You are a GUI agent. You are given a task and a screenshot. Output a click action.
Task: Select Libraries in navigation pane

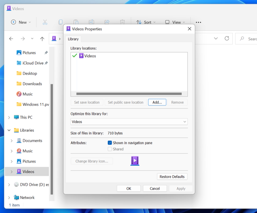(24, 130)
